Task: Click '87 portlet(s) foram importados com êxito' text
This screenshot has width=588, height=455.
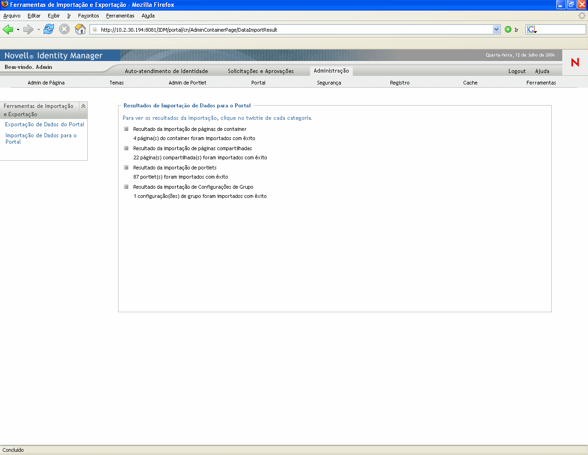Action: coord(181,177)
